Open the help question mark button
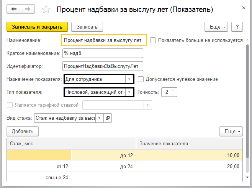252x188 pixels. coord(237,27)
